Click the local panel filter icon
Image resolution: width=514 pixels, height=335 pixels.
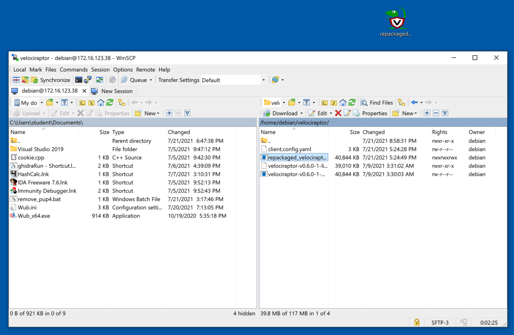(64, 103)
